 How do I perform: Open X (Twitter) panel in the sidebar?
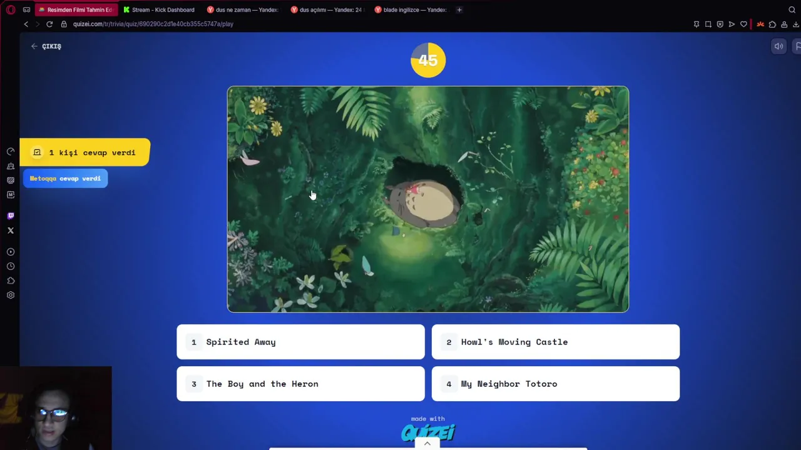coord(11,231)
